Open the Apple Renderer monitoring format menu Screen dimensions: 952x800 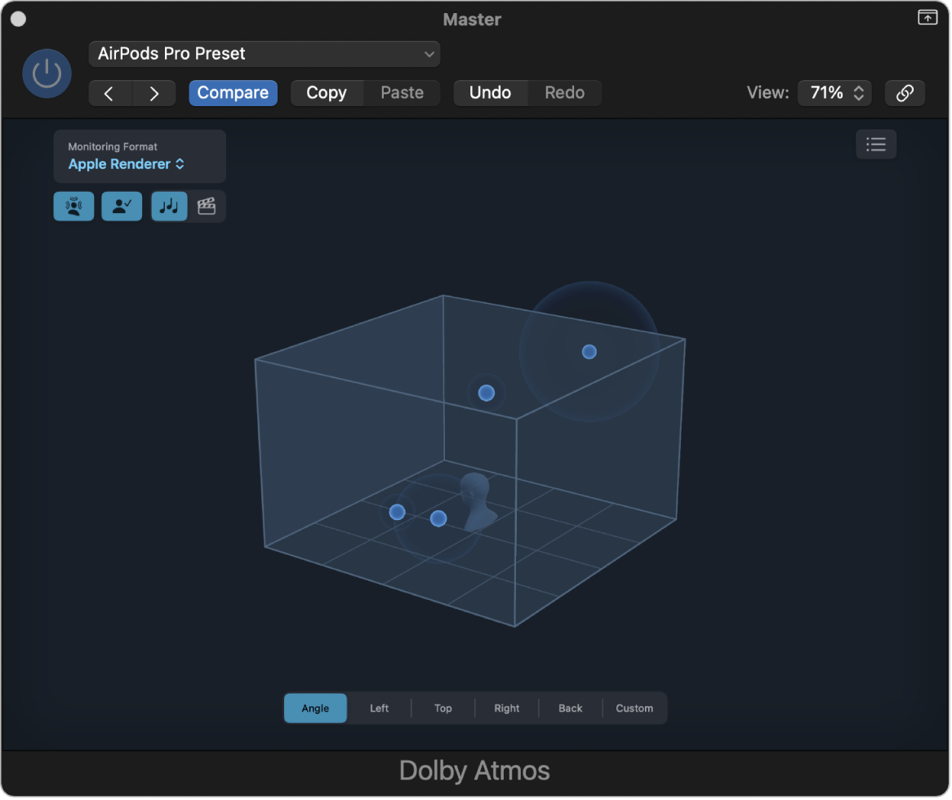pos(127,164)
